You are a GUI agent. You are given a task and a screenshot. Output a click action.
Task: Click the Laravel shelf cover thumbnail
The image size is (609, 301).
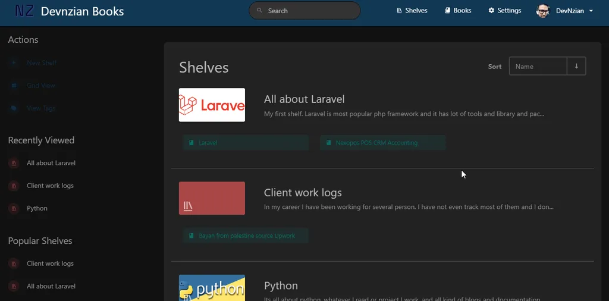pyautogui.click(x=212, y=105)
